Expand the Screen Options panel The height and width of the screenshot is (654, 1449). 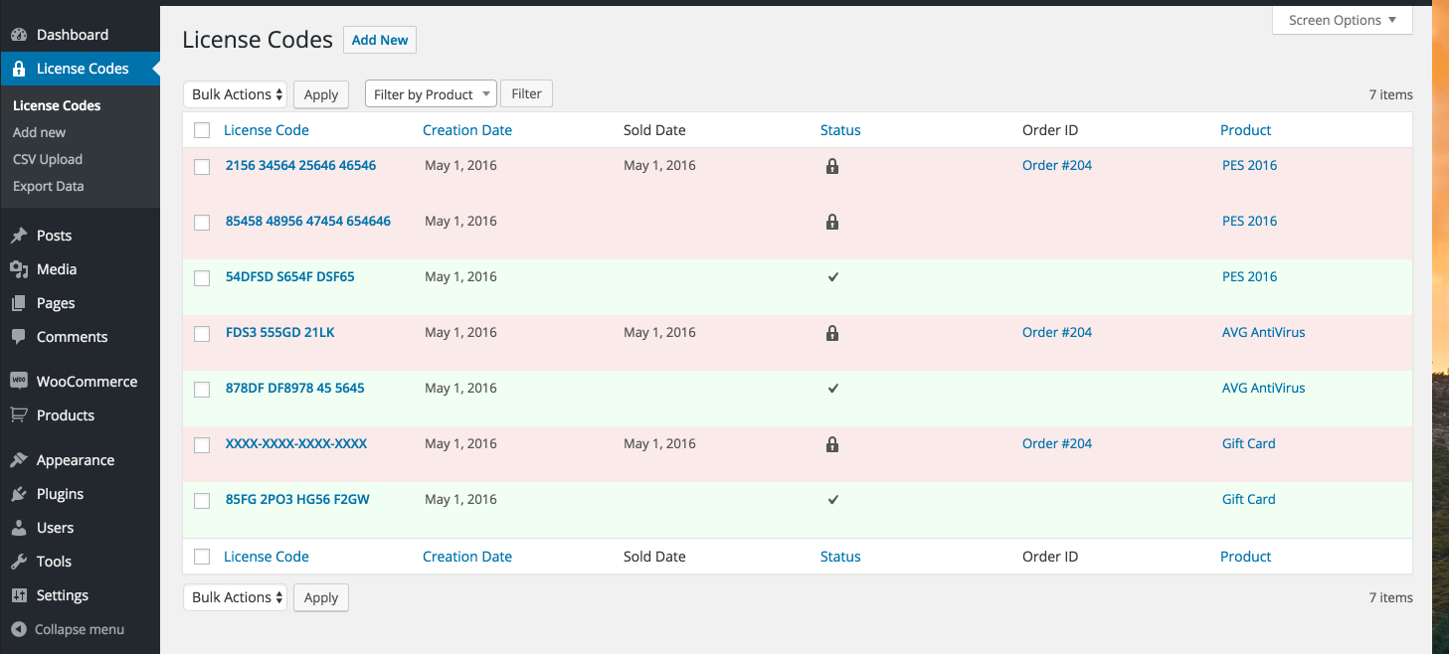point(1342,20)
